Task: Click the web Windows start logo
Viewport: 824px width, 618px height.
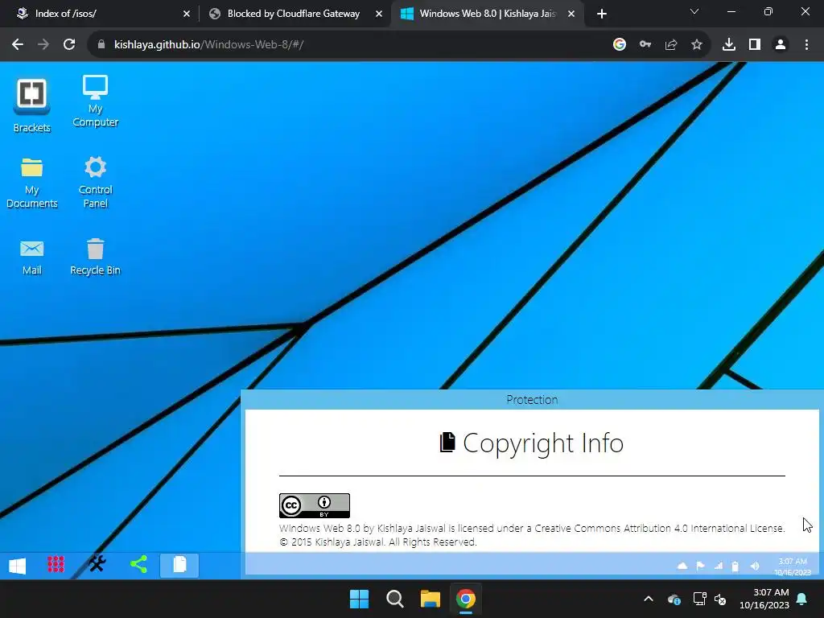Action: pyautogui.click(x=18, y=566)
